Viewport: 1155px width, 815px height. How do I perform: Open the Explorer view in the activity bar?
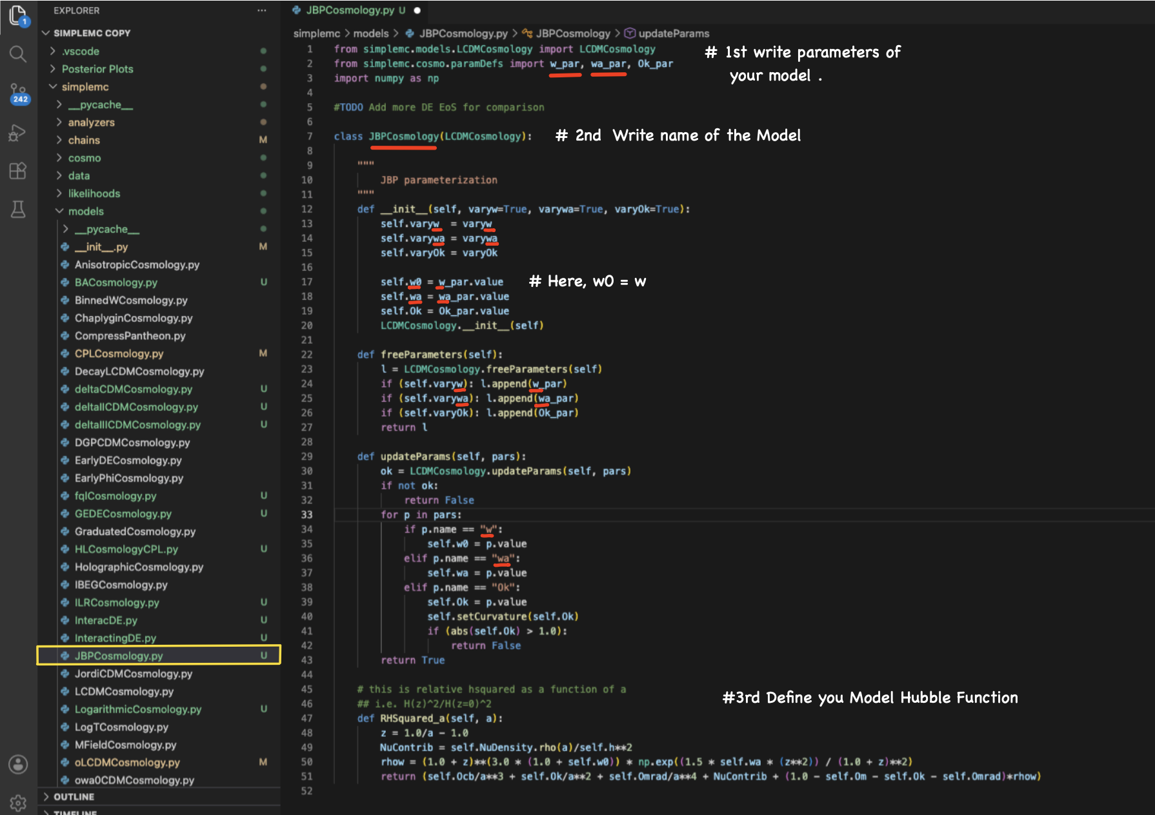click(18, 15)
